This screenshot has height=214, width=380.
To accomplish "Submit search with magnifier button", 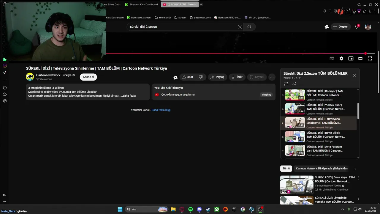I will click(x=249, y=27).
